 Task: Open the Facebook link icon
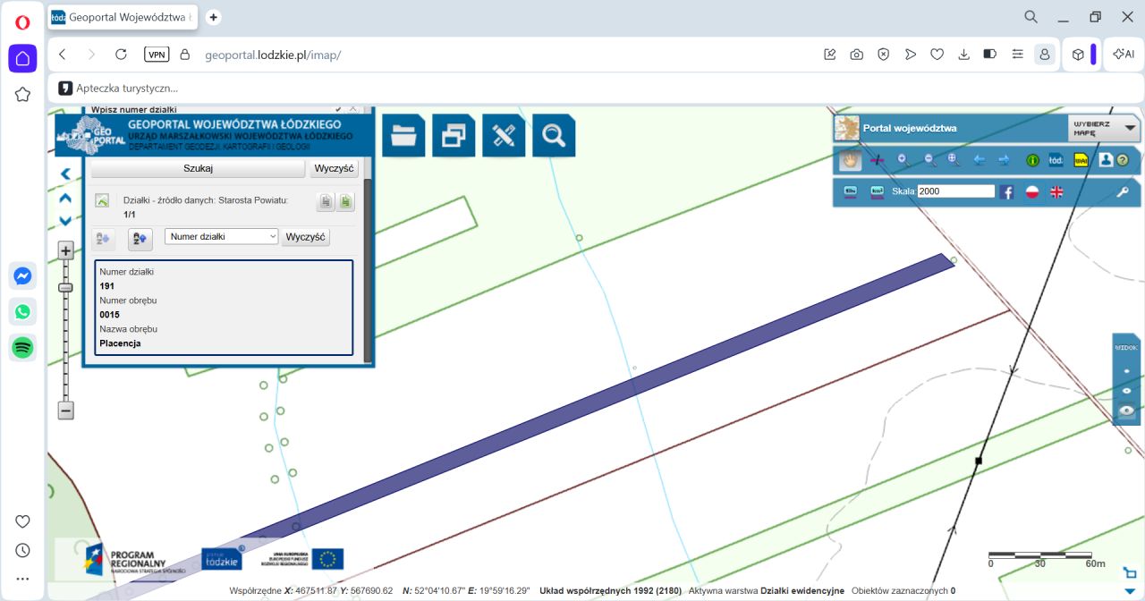pyautogui.click(x=1006, y=191)
